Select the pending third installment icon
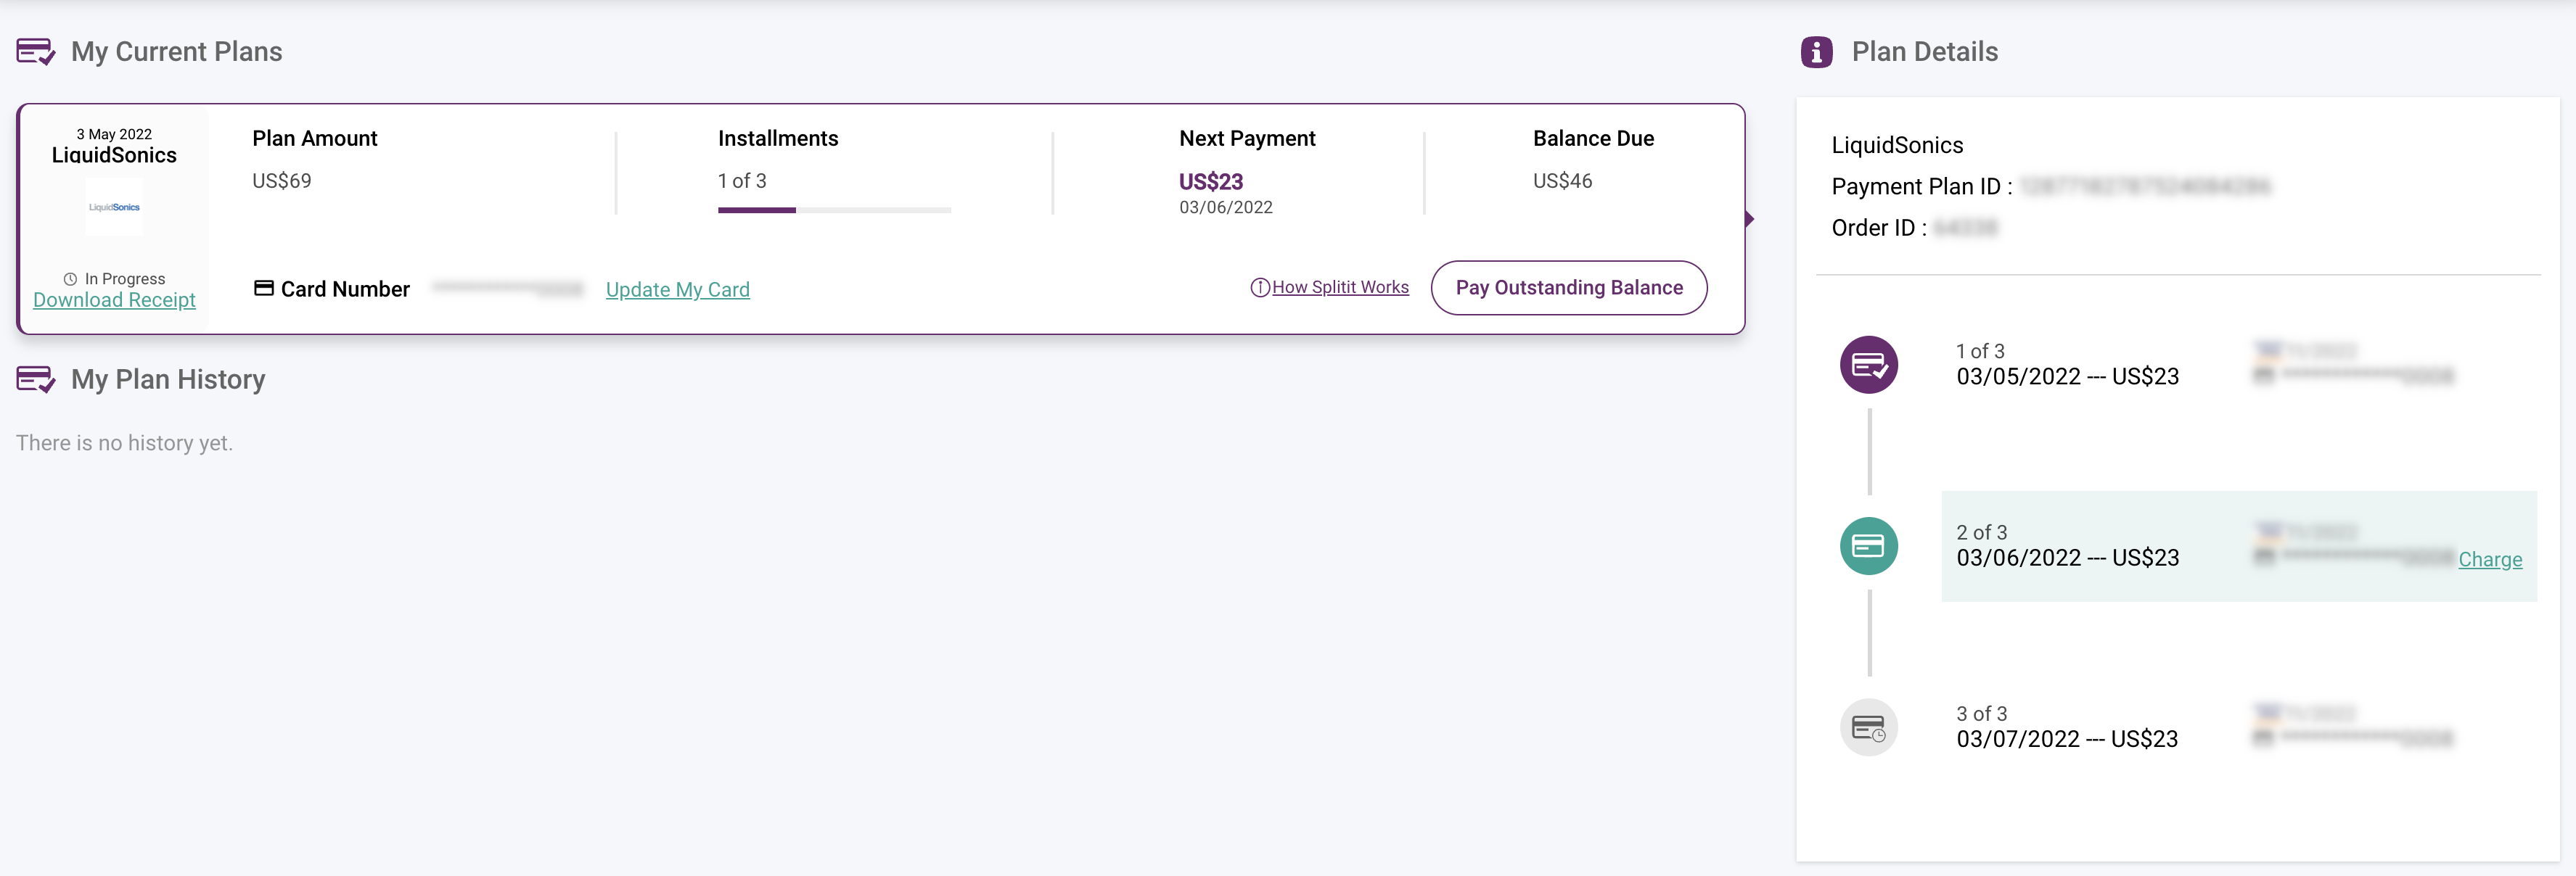Screen dimensions: 2576x876 pyautogui.click(x=1868, y=727)
